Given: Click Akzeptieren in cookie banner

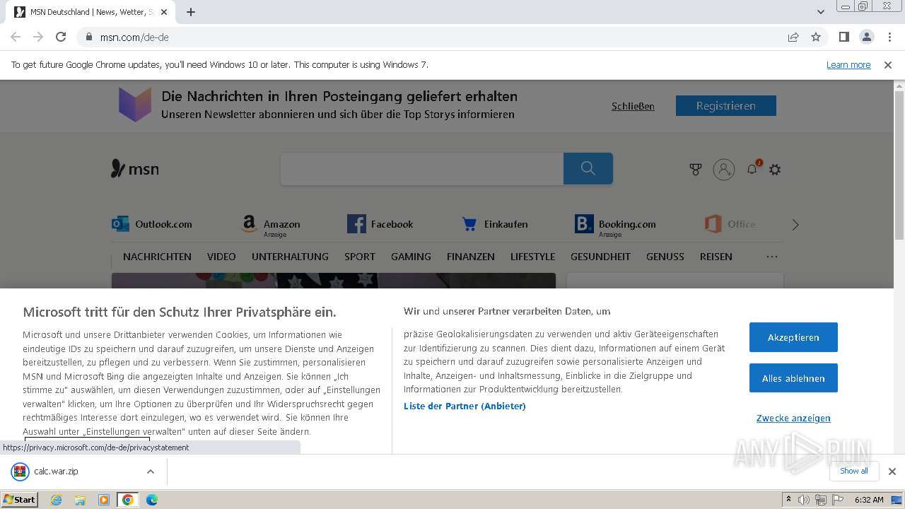Looking at the screenshot, I should coord(793,337).
